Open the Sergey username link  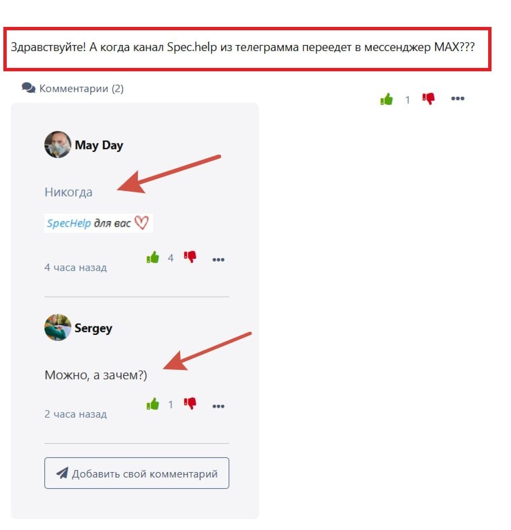(x=93, y=328)
